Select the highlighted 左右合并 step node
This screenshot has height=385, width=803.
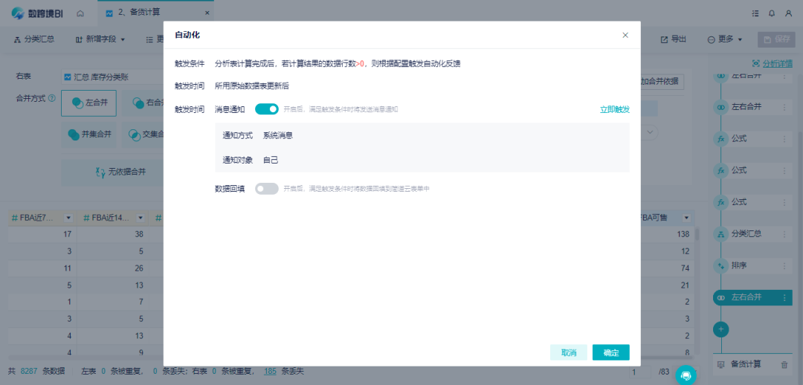pyautogui.click(x=752, y=297)
